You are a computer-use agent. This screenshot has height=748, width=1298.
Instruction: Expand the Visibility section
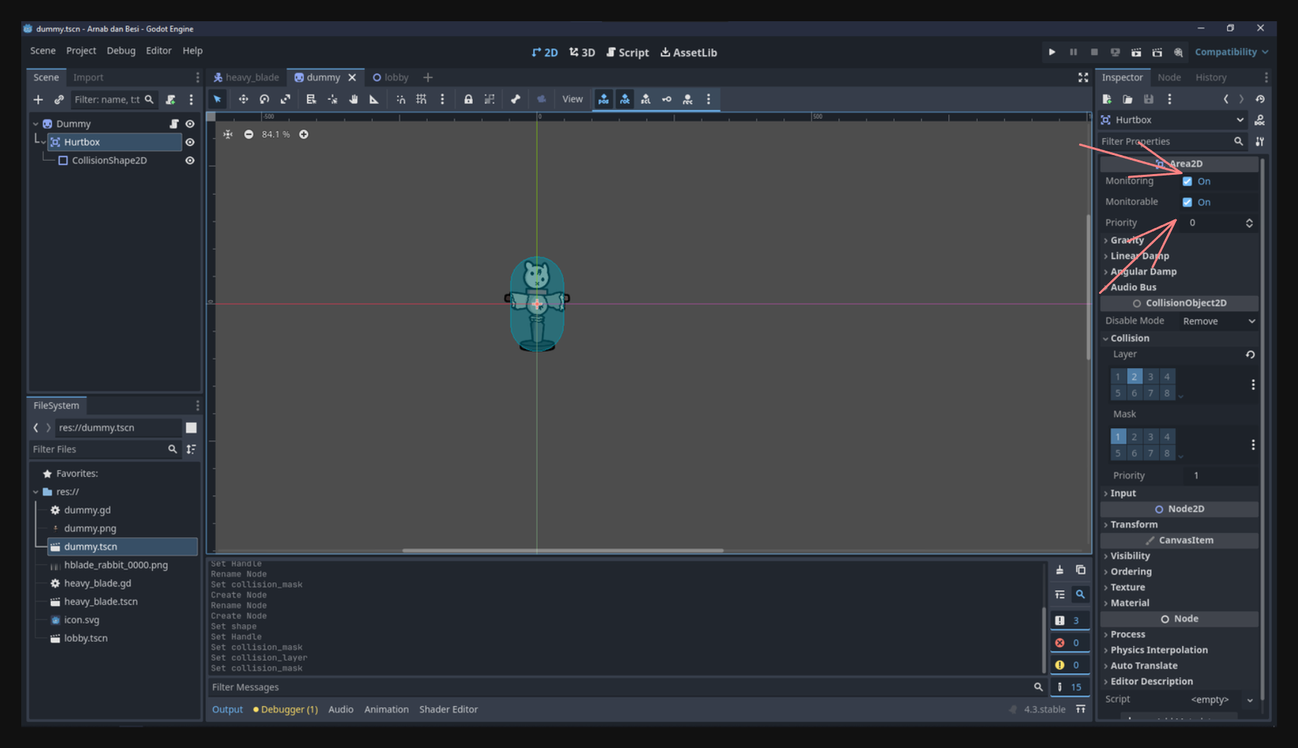click(x=1130, y=556)
